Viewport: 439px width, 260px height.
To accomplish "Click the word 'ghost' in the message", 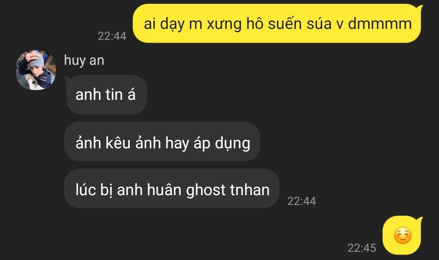I will 206,190.
